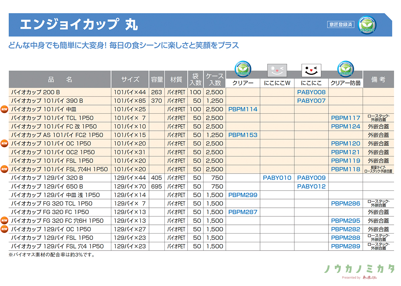Click NEW badge beside 101パイ OC 1P50
Image resolution: width=401 pixels, height=286 pixels.
click(4, 144)
